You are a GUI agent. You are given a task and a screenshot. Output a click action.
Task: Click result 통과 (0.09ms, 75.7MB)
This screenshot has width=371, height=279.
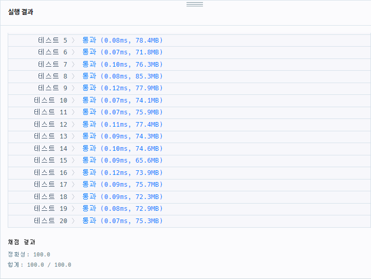(123, 185)
